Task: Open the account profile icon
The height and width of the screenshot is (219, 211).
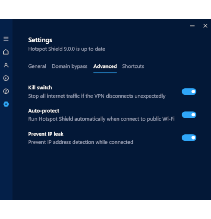Action: (x=6, y=65)
